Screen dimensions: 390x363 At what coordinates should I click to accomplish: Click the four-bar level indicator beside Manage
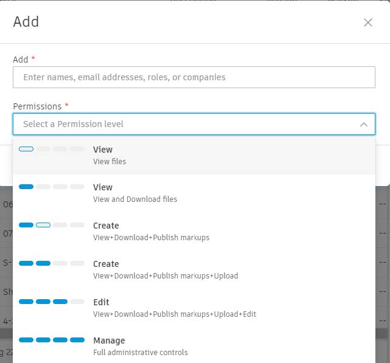click(x=52, y=340)
